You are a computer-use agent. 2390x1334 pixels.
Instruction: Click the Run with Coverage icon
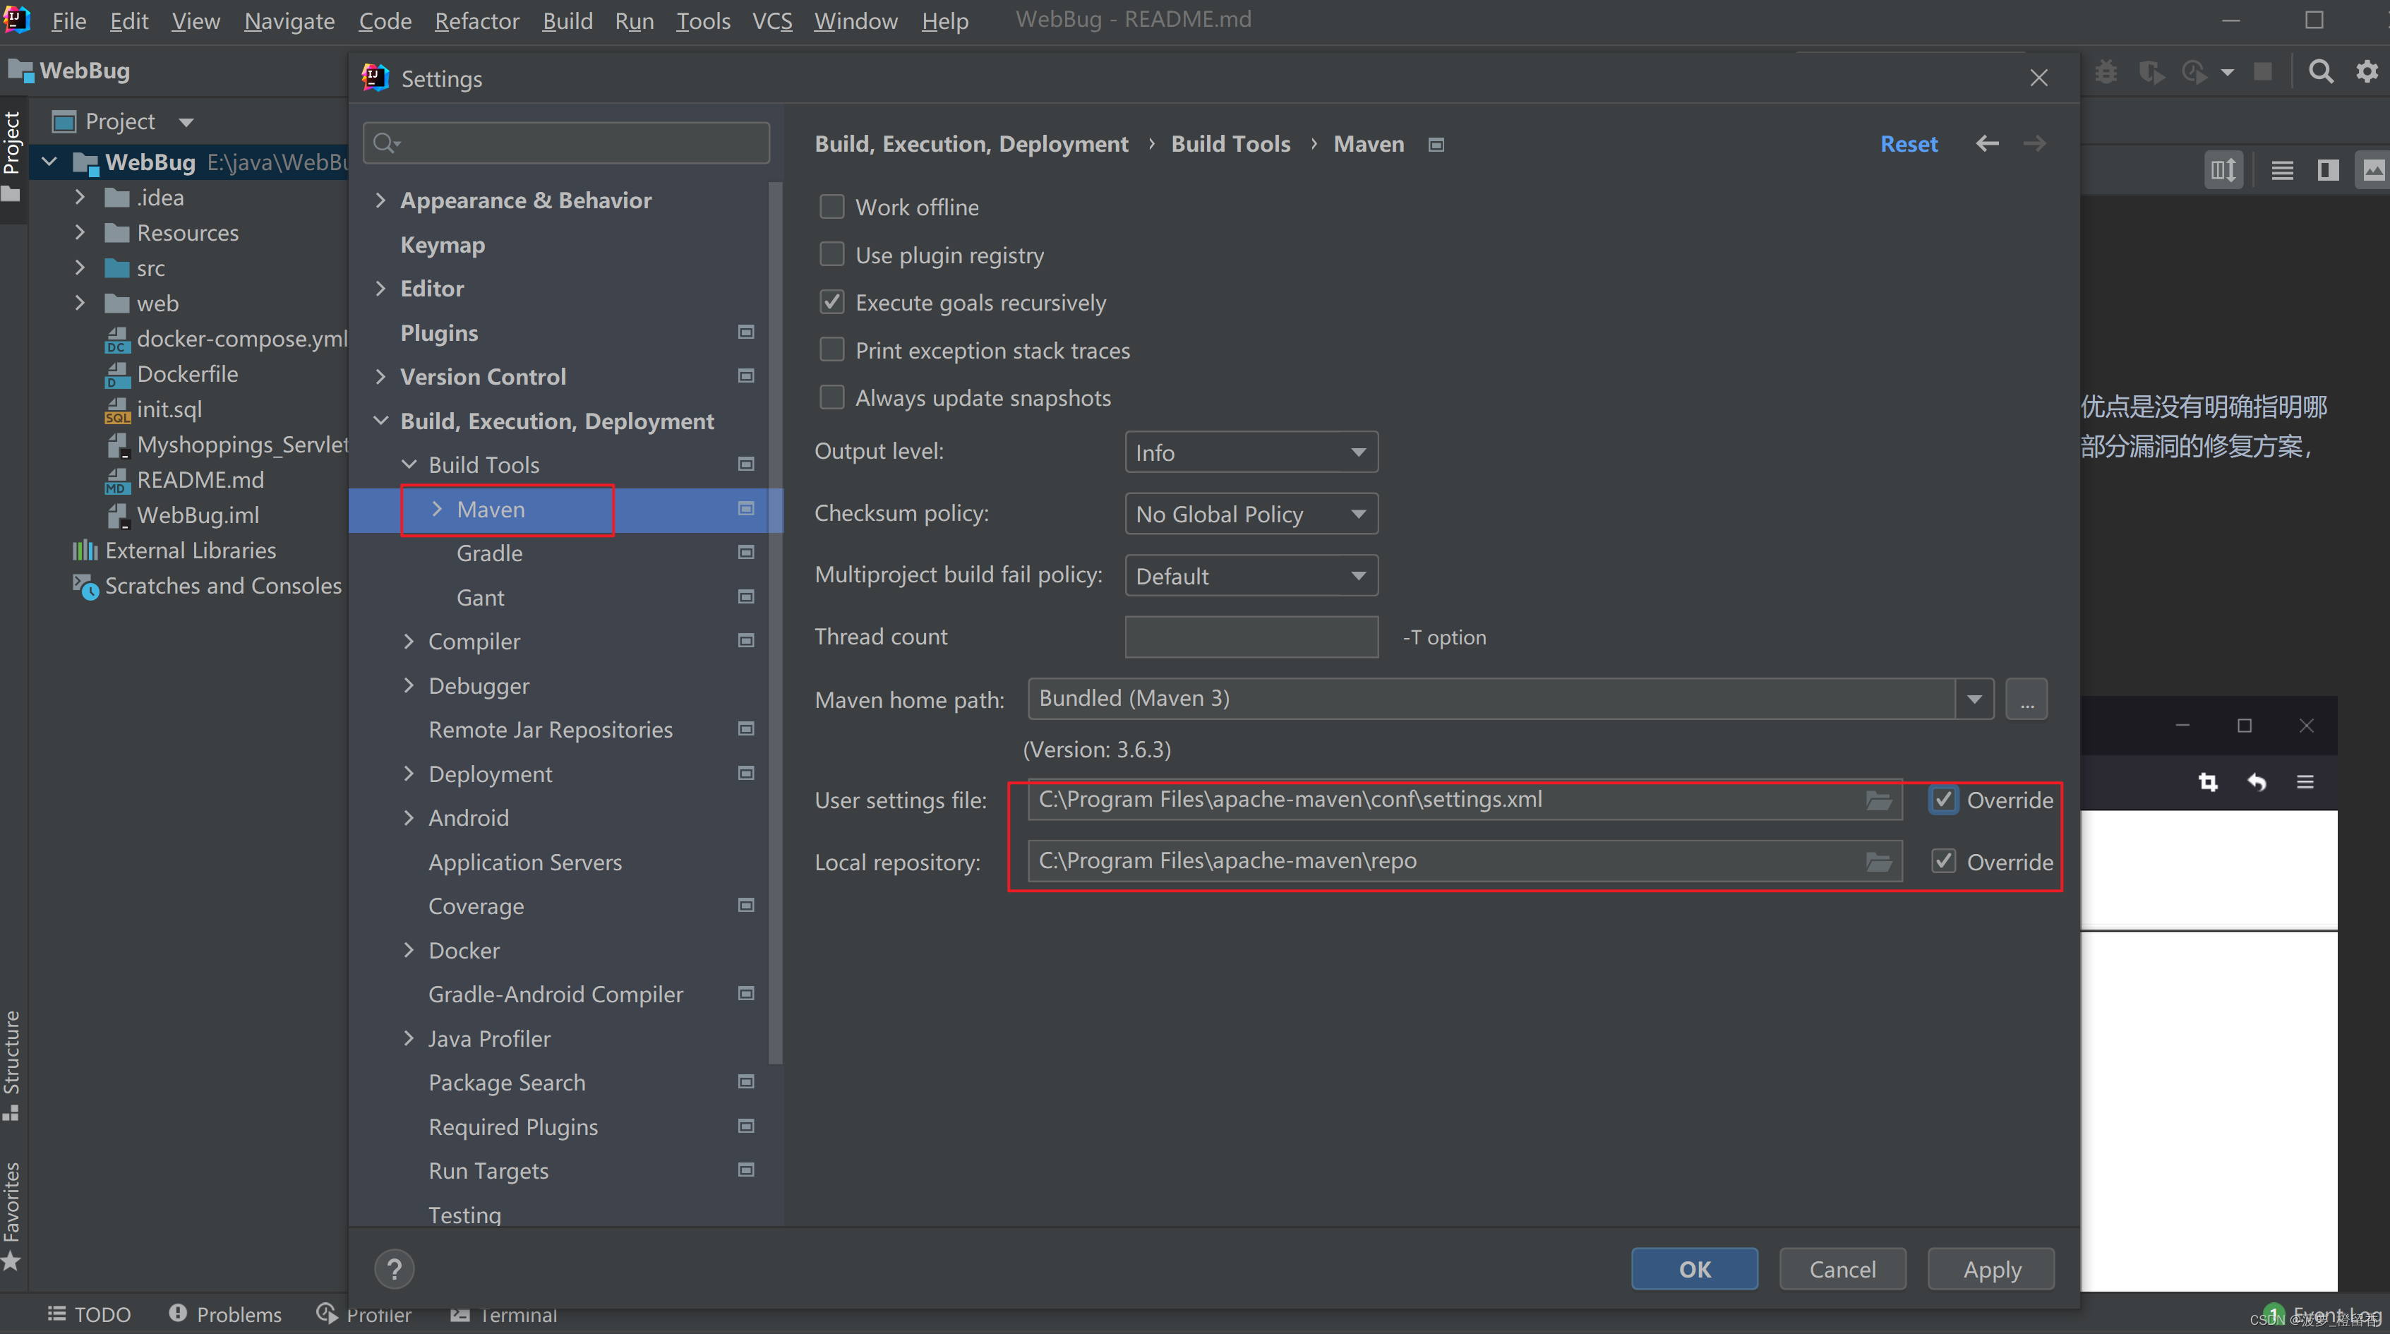(x=2151, y=73)
